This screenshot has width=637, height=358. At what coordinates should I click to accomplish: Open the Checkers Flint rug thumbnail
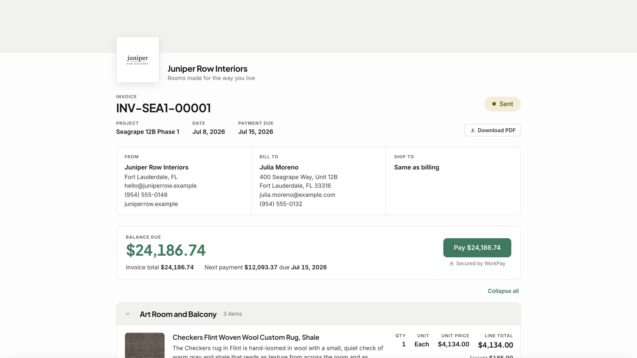coord(145,345)
